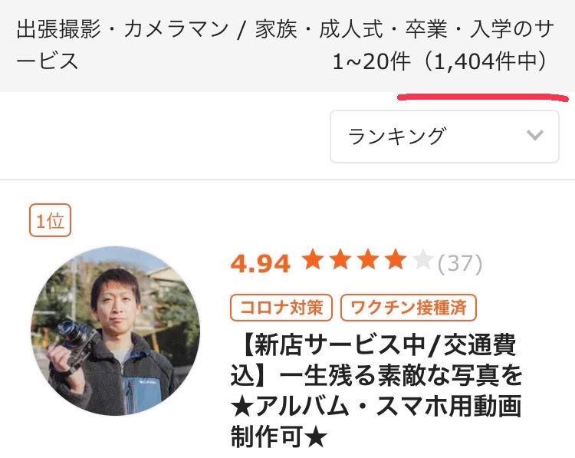
Task: Click the コロナ対策 tag
Action: (x=281, y=308)
